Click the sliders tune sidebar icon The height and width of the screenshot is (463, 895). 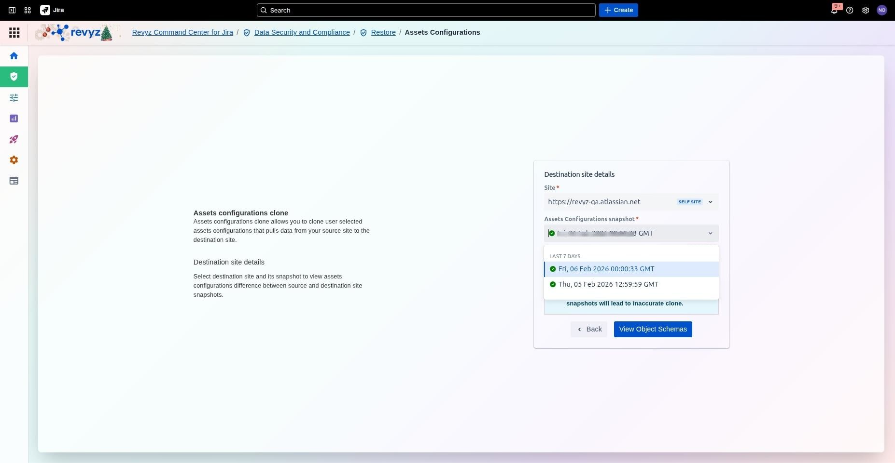[14, 98]
